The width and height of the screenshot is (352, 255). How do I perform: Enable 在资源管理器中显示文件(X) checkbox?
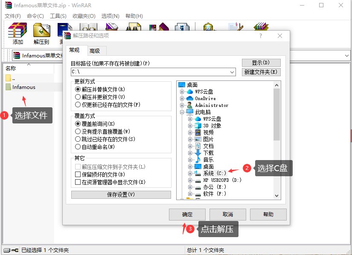pos(78,182)
